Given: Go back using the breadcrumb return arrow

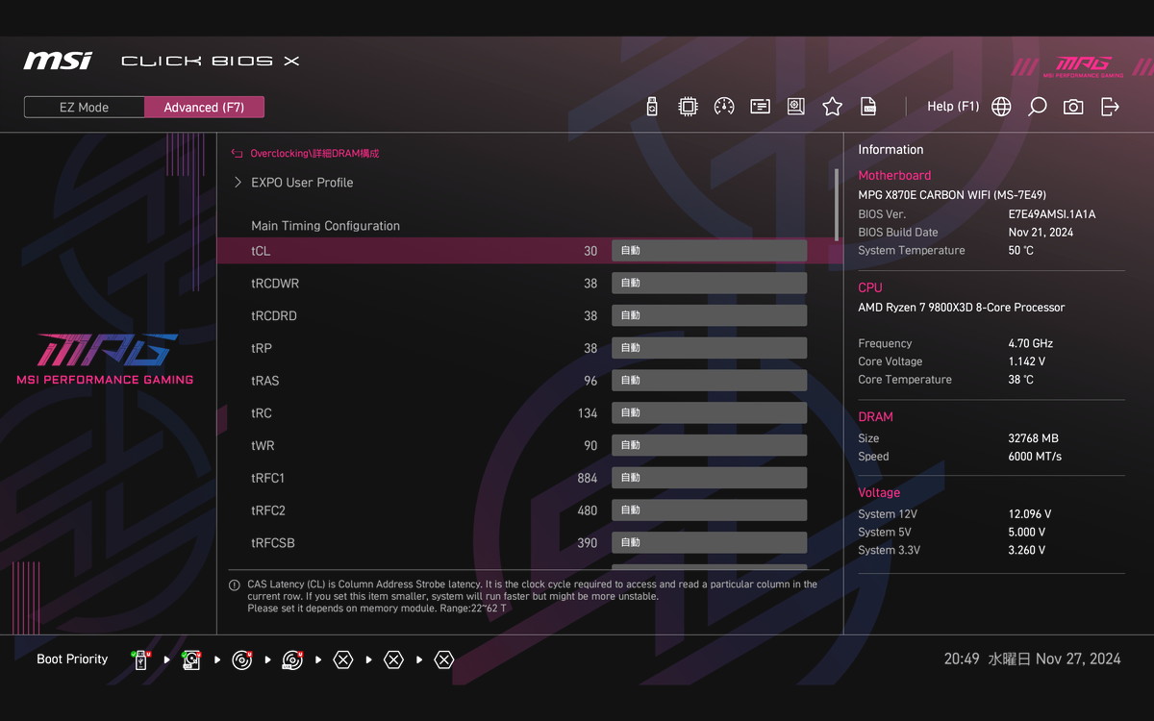Looking at the screenshot, I should coord(238,153).
